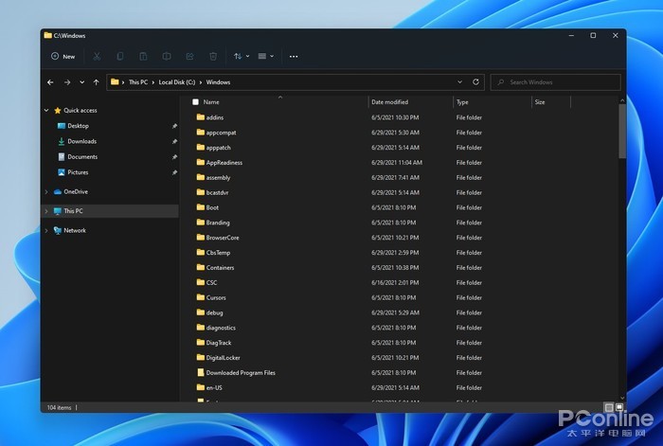Click the Cut scissors icon in toolbar
The height and width of the screenshot is (446, 663).
click(x=97, y=57)
